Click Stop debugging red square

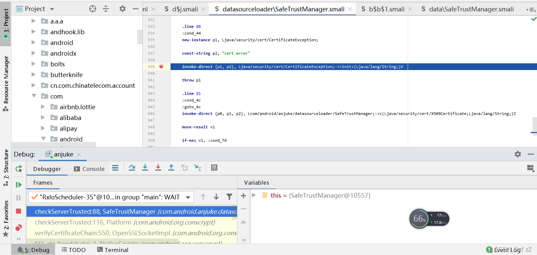coord(18,211)
